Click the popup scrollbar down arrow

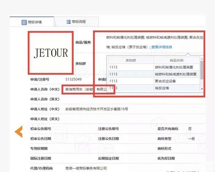point(202,89)
